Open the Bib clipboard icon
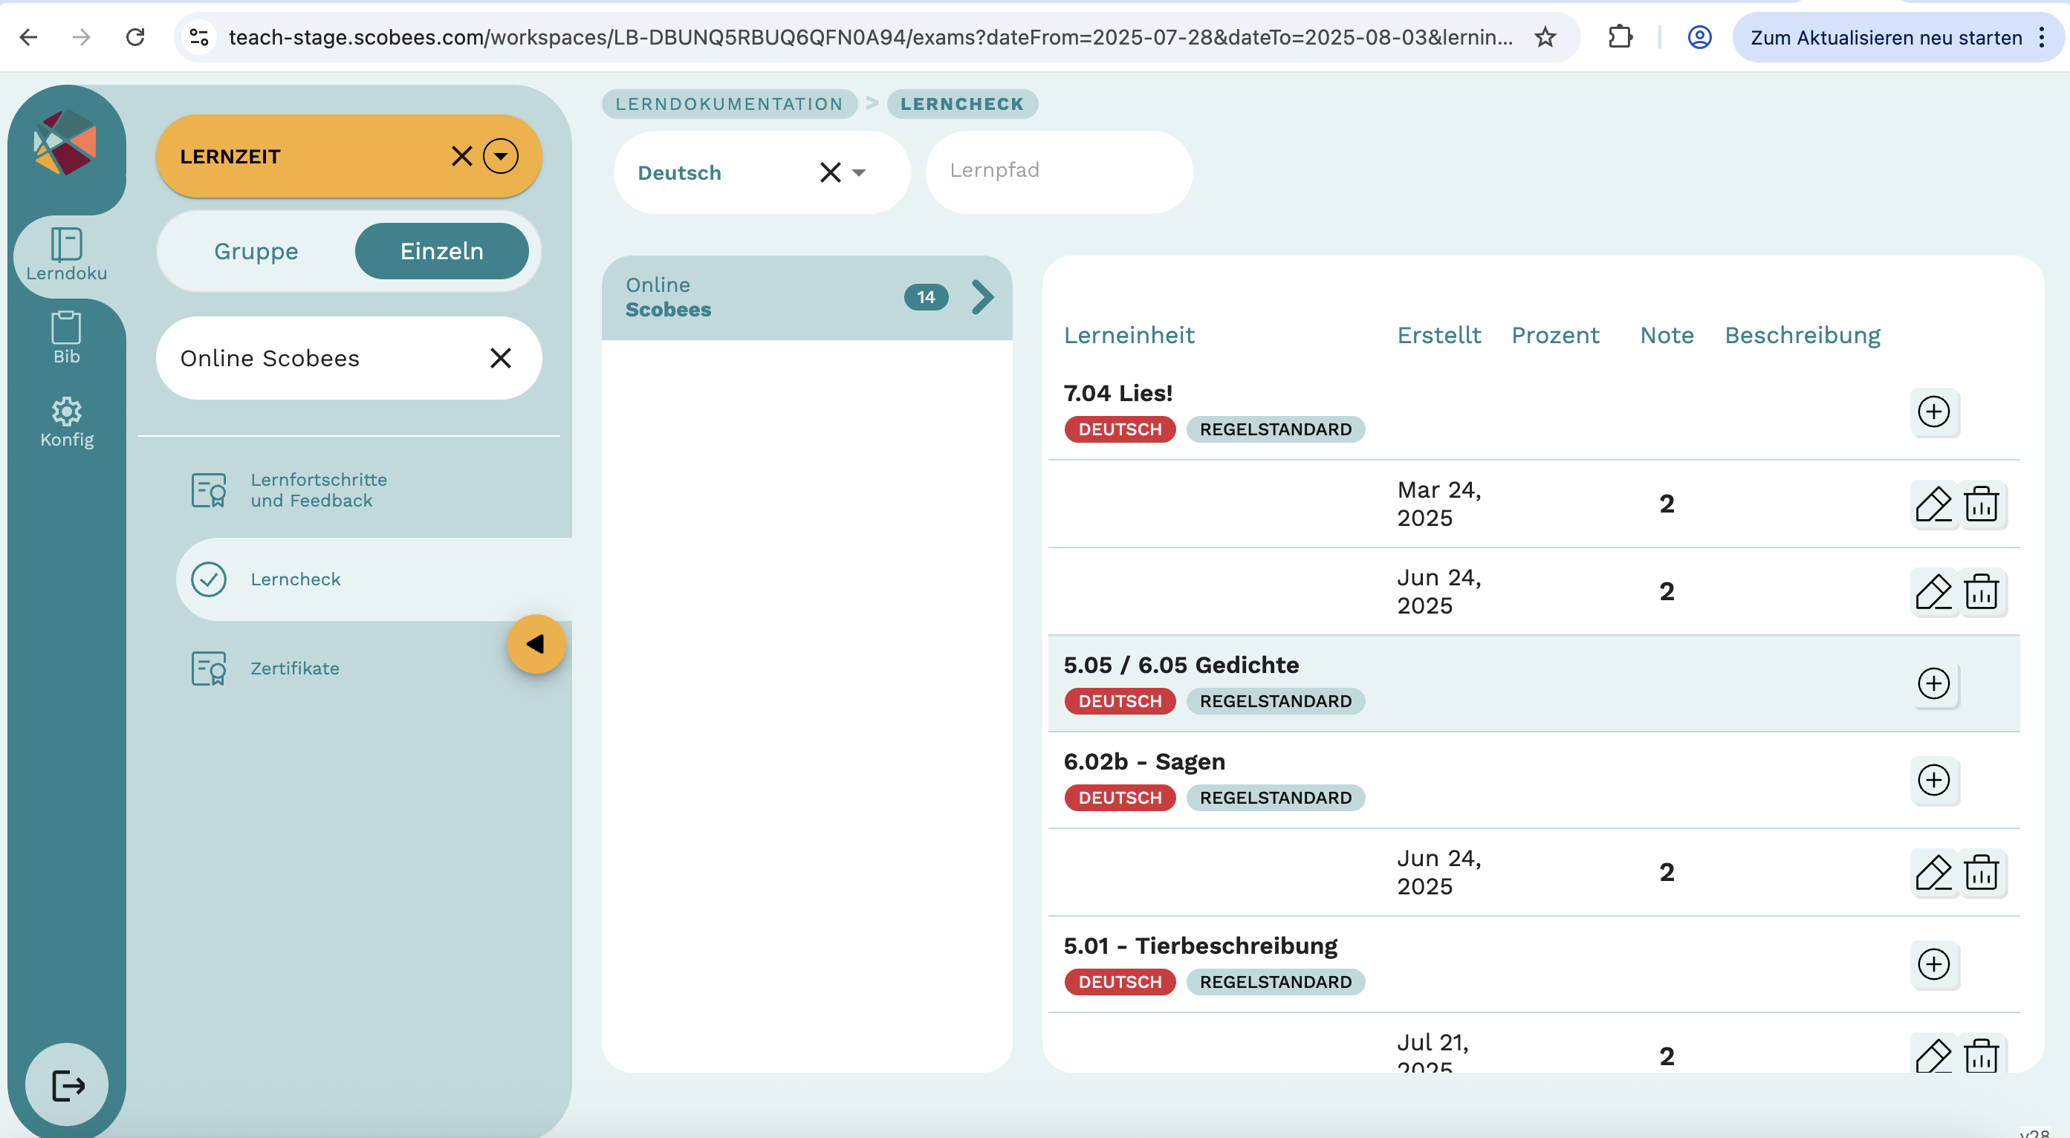 [66, 337]
